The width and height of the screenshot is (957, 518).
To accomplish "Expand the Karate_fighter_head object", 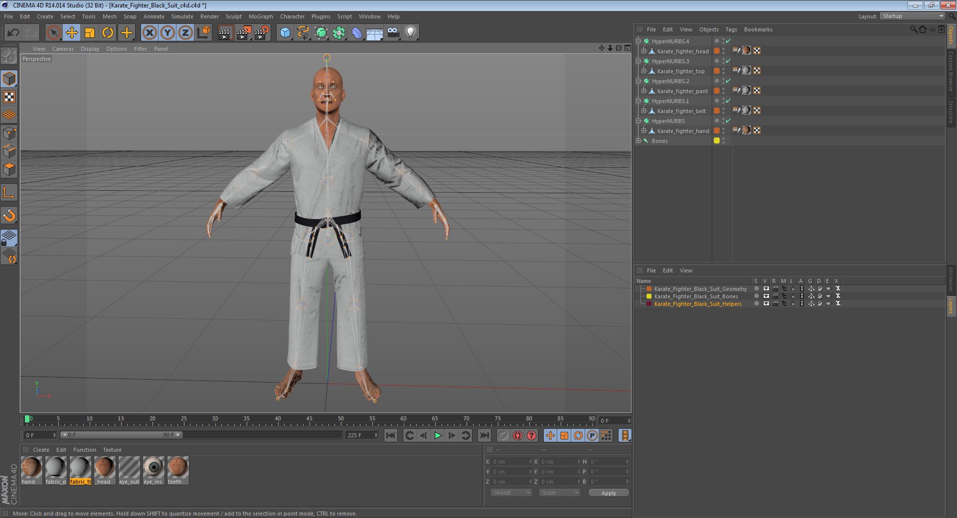I will (643, 51).
